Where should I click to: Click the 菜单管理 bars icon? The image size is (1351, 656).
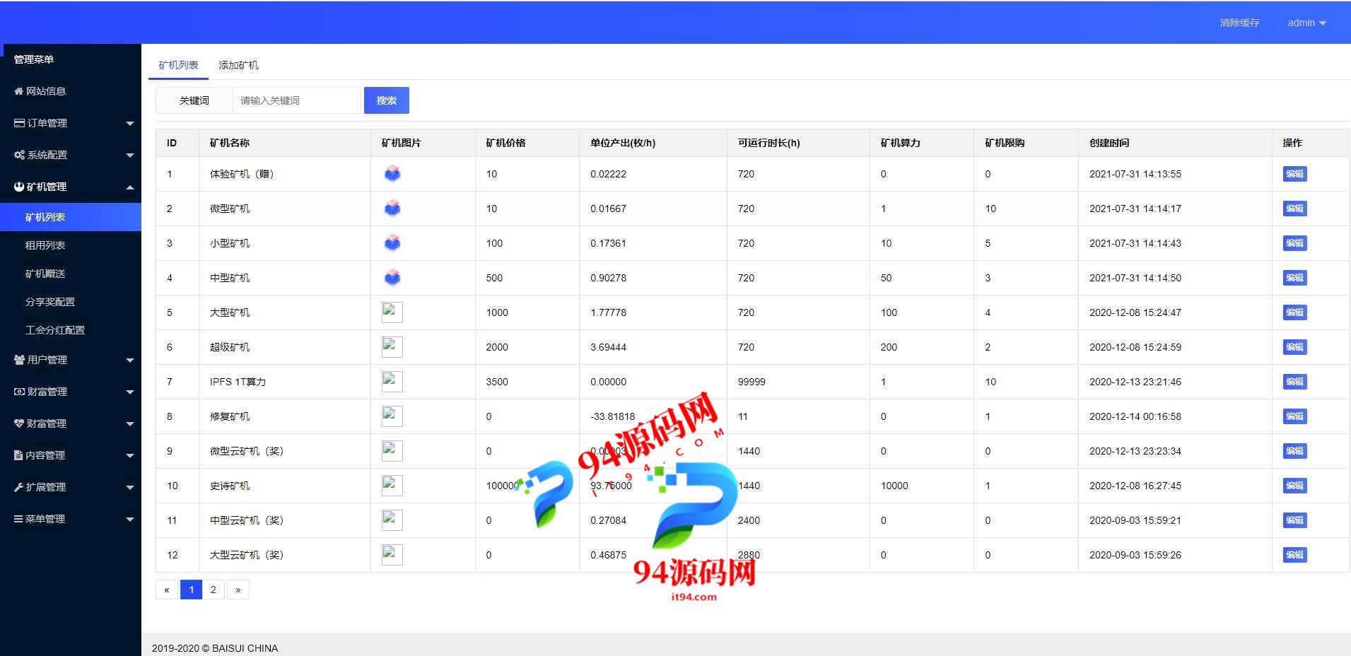pos(18,519)
